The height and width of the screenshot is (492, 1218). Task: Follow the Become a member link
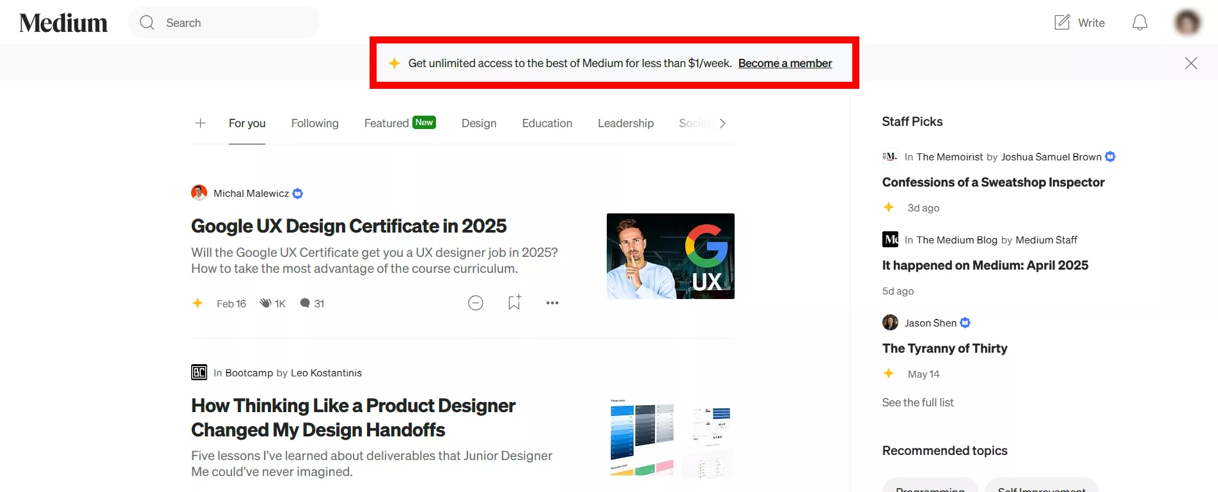click(x=785, y=63)
